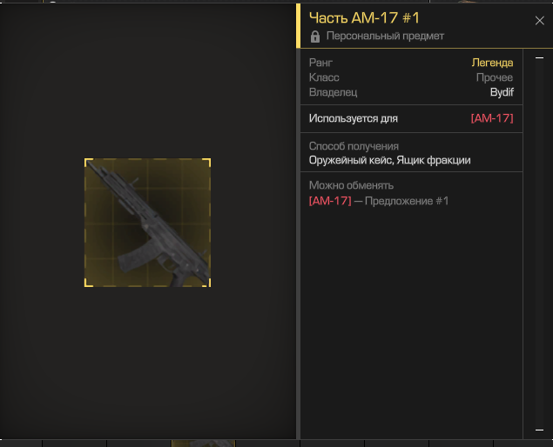Viewport: 553px width, 447px height.
Task: Click the Персональный предмет label
Action: coord(385,36)
